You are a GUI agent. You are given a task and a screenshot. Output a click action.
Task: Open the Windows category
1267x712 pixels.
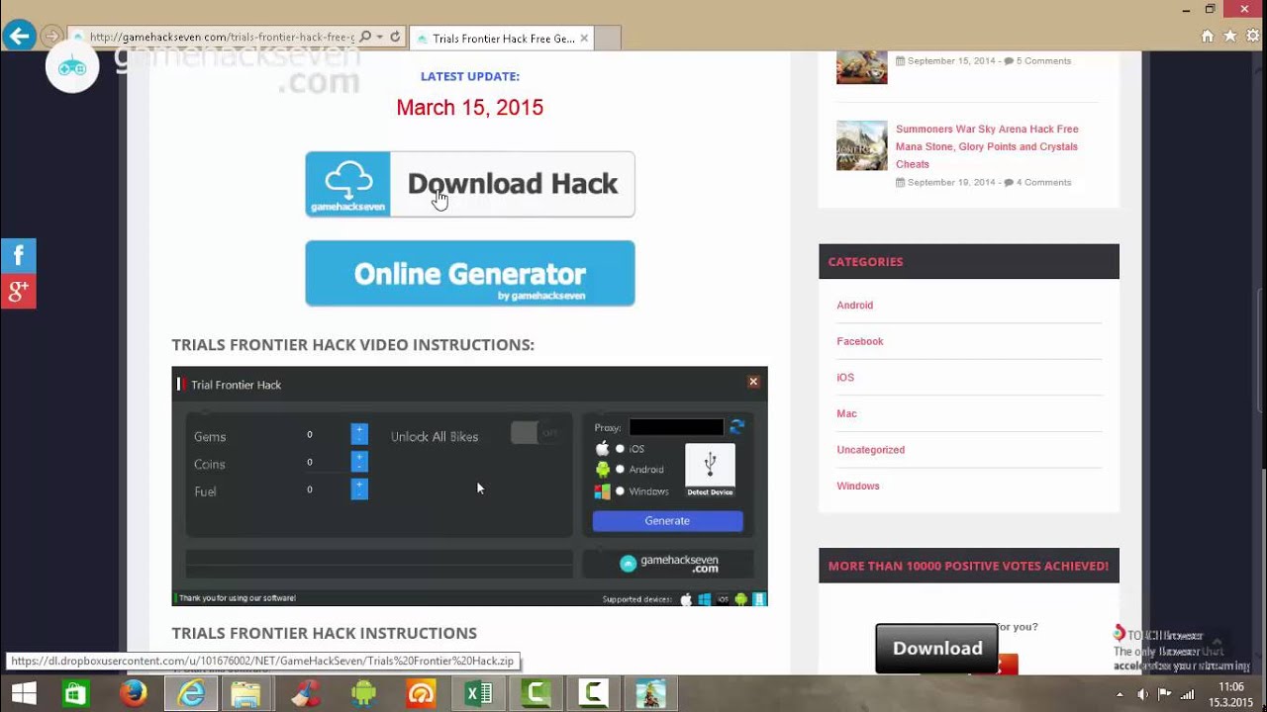click(x=858, y=487)
